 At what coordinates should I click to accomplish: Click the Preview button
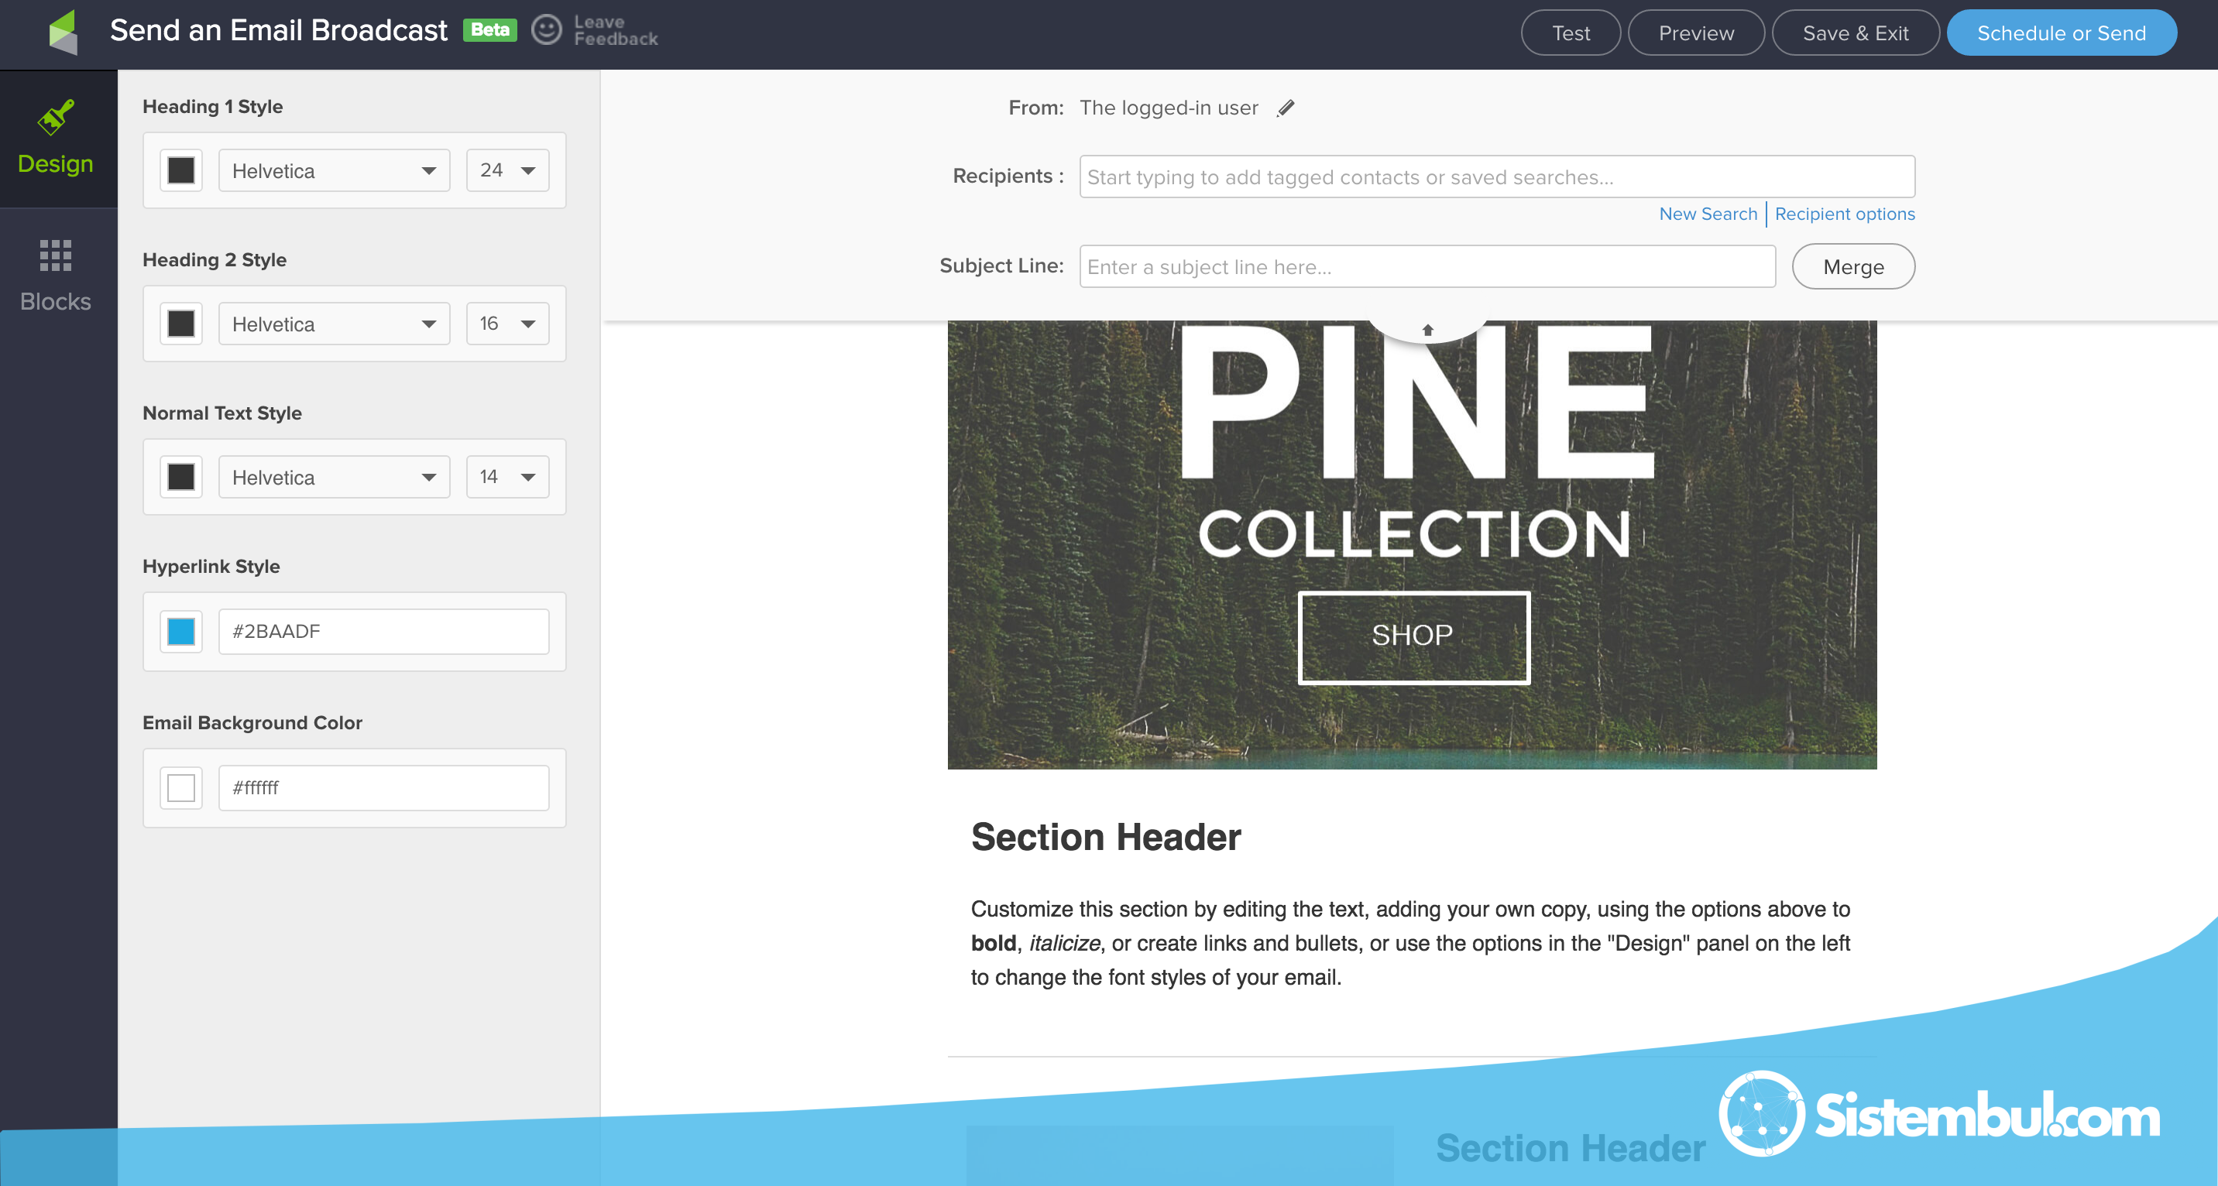[x=1696, y=33]
